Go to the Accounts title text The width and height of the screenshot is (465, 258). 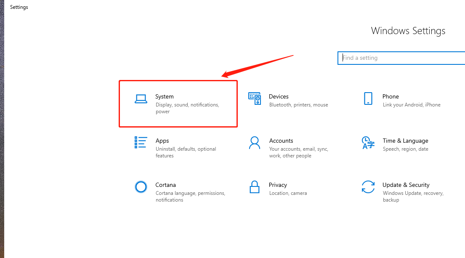coord(281,141)
